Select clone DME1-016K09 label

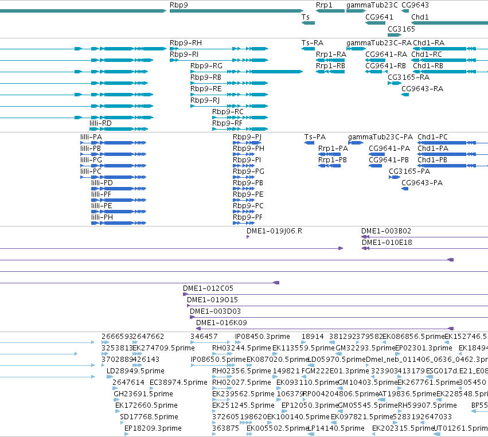point(221,323)
